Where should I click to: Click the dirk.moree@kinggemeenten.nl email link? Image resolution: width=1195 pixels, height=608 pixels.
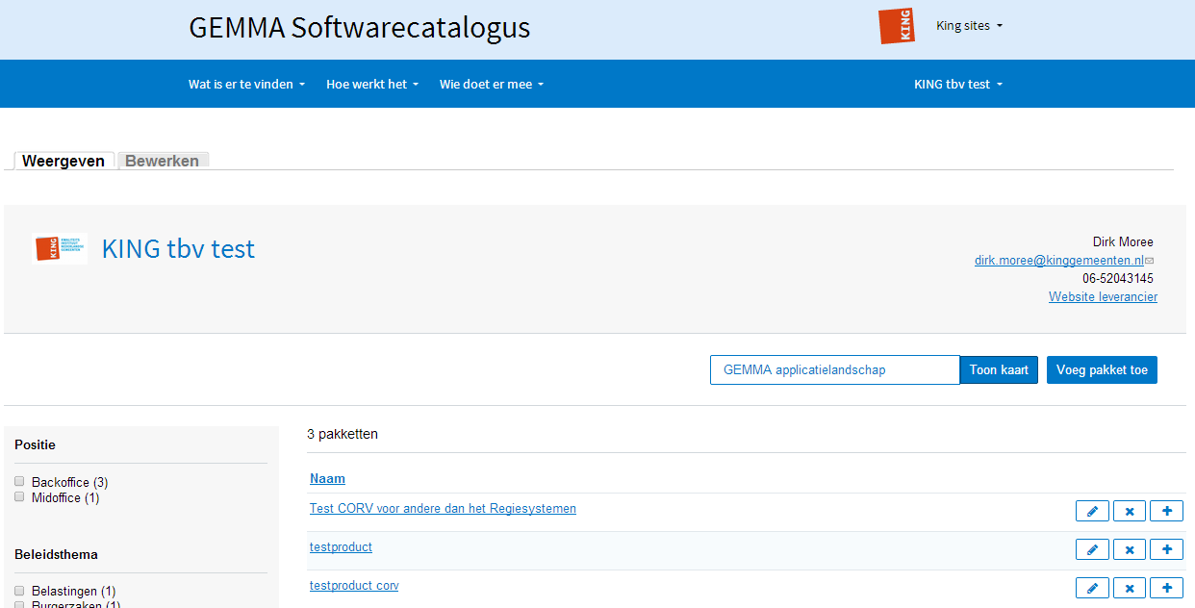tap(1059, 260)
